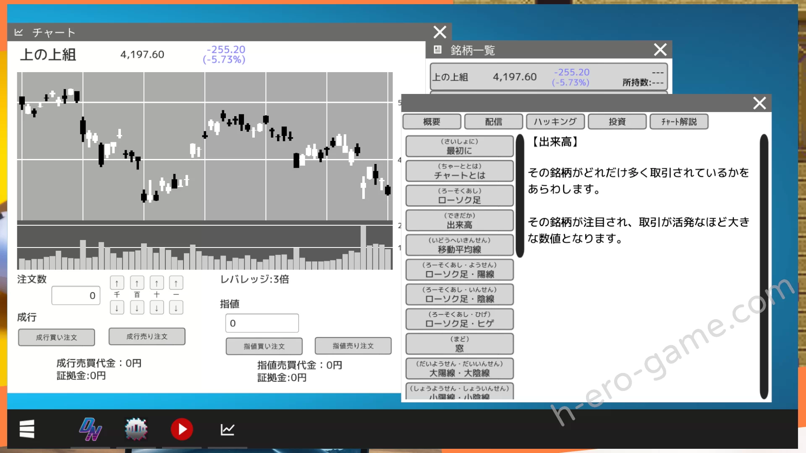Image resolution: width=806 pixels, height=453 pixels.
Task: Click the 指値売り注文 limit sell button
Action: (x=353, y=346)
